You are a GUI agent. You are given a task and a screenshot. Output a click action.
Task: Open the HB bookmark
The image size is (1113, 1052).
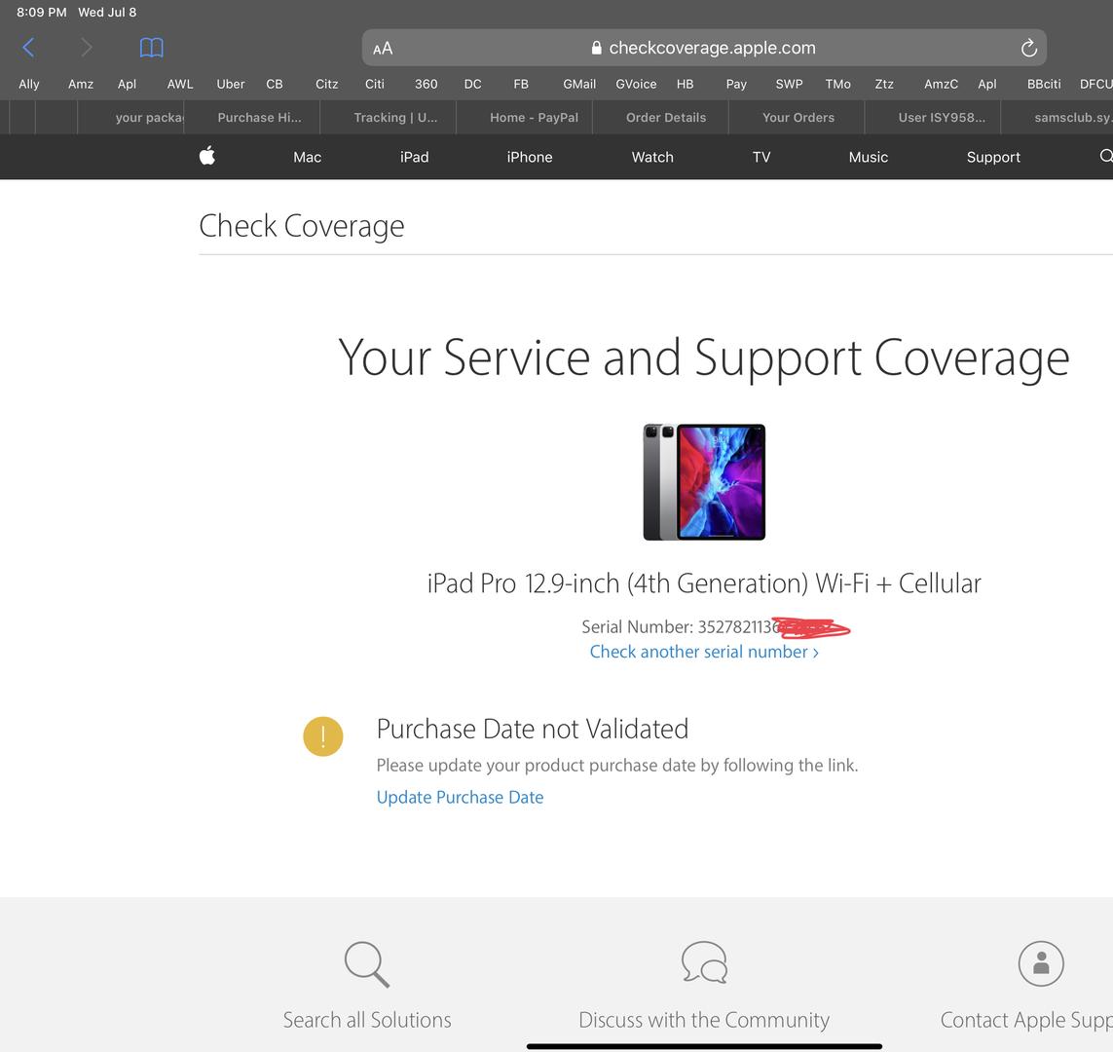pos(685,84)
